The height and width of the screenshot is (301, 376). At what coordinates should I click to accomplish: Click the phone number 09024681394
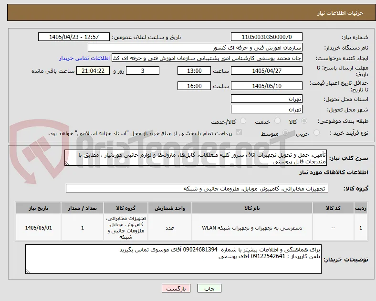click(x=200, y=250)
